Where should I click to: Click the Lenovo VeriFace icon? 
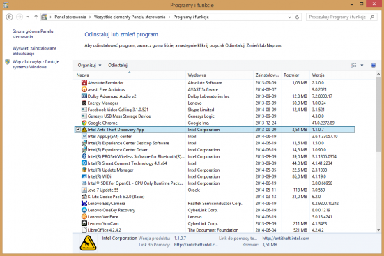(84, 216)
